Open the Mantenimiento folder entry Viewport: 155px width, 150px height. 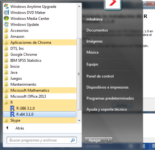pyautogui.click(x=40, y=84)
